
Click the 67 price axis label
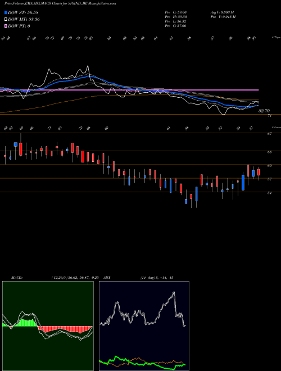pos(269,134)
